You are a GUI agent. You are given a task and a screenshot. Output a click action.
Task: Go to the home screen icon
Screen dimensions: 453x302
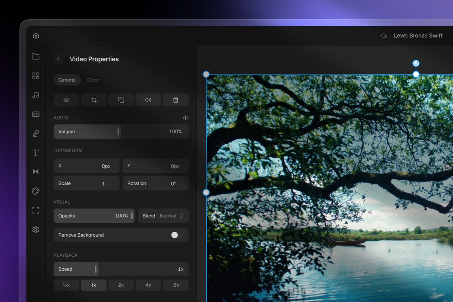36,35
